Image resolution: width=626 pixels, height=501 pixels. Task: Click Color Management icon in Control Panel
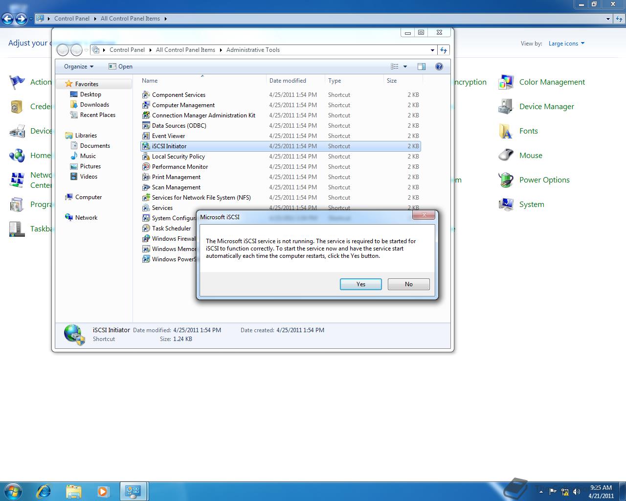click(x=506, y=82)
